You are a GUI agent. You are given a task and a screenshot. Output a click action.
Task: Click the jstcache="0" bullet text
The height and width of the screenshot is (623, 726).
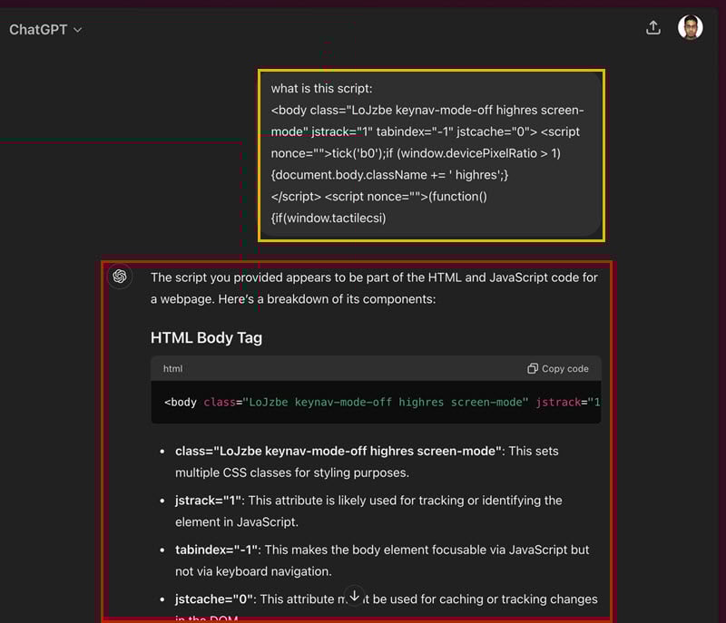[387, 608]
